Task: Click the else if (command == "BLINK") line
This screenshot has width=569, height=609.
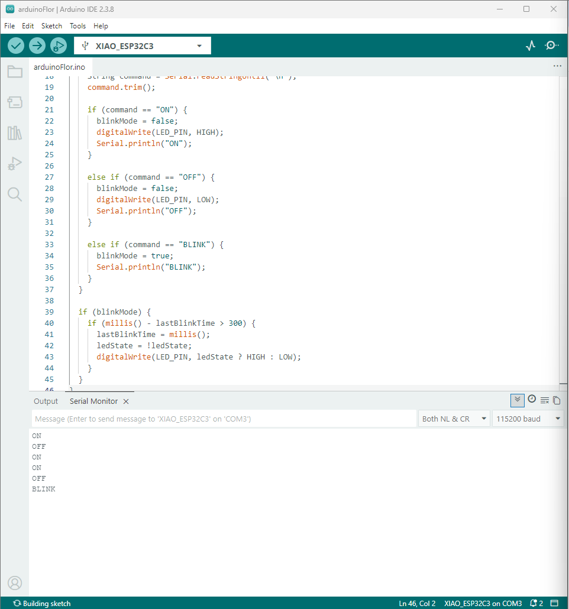Action: pyautogui.click(x=156, y=245)
